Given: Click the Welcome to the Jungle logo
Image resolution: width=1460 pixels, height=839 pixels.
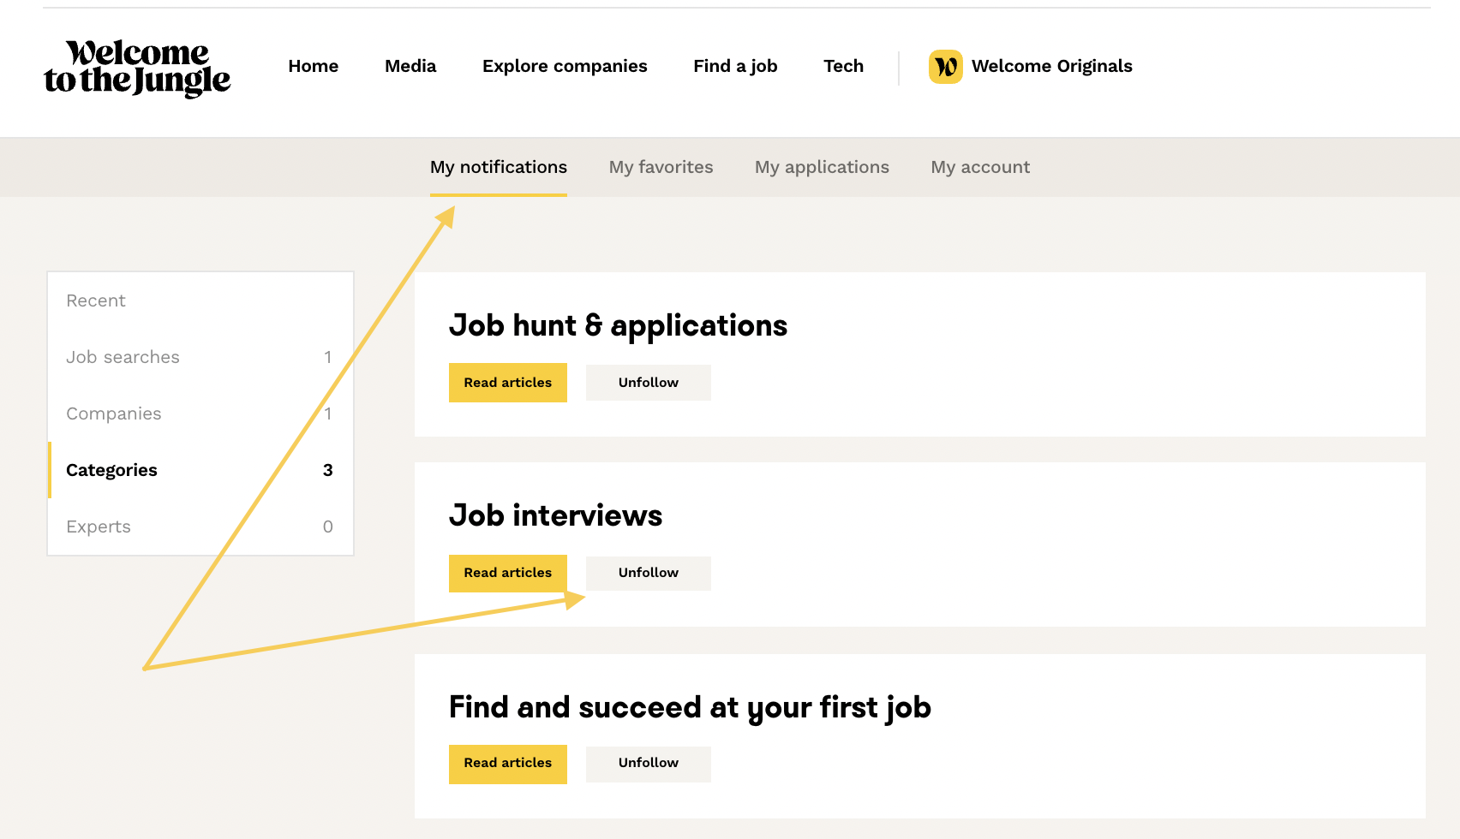Looking at the screenshot, I should [137, 68].
